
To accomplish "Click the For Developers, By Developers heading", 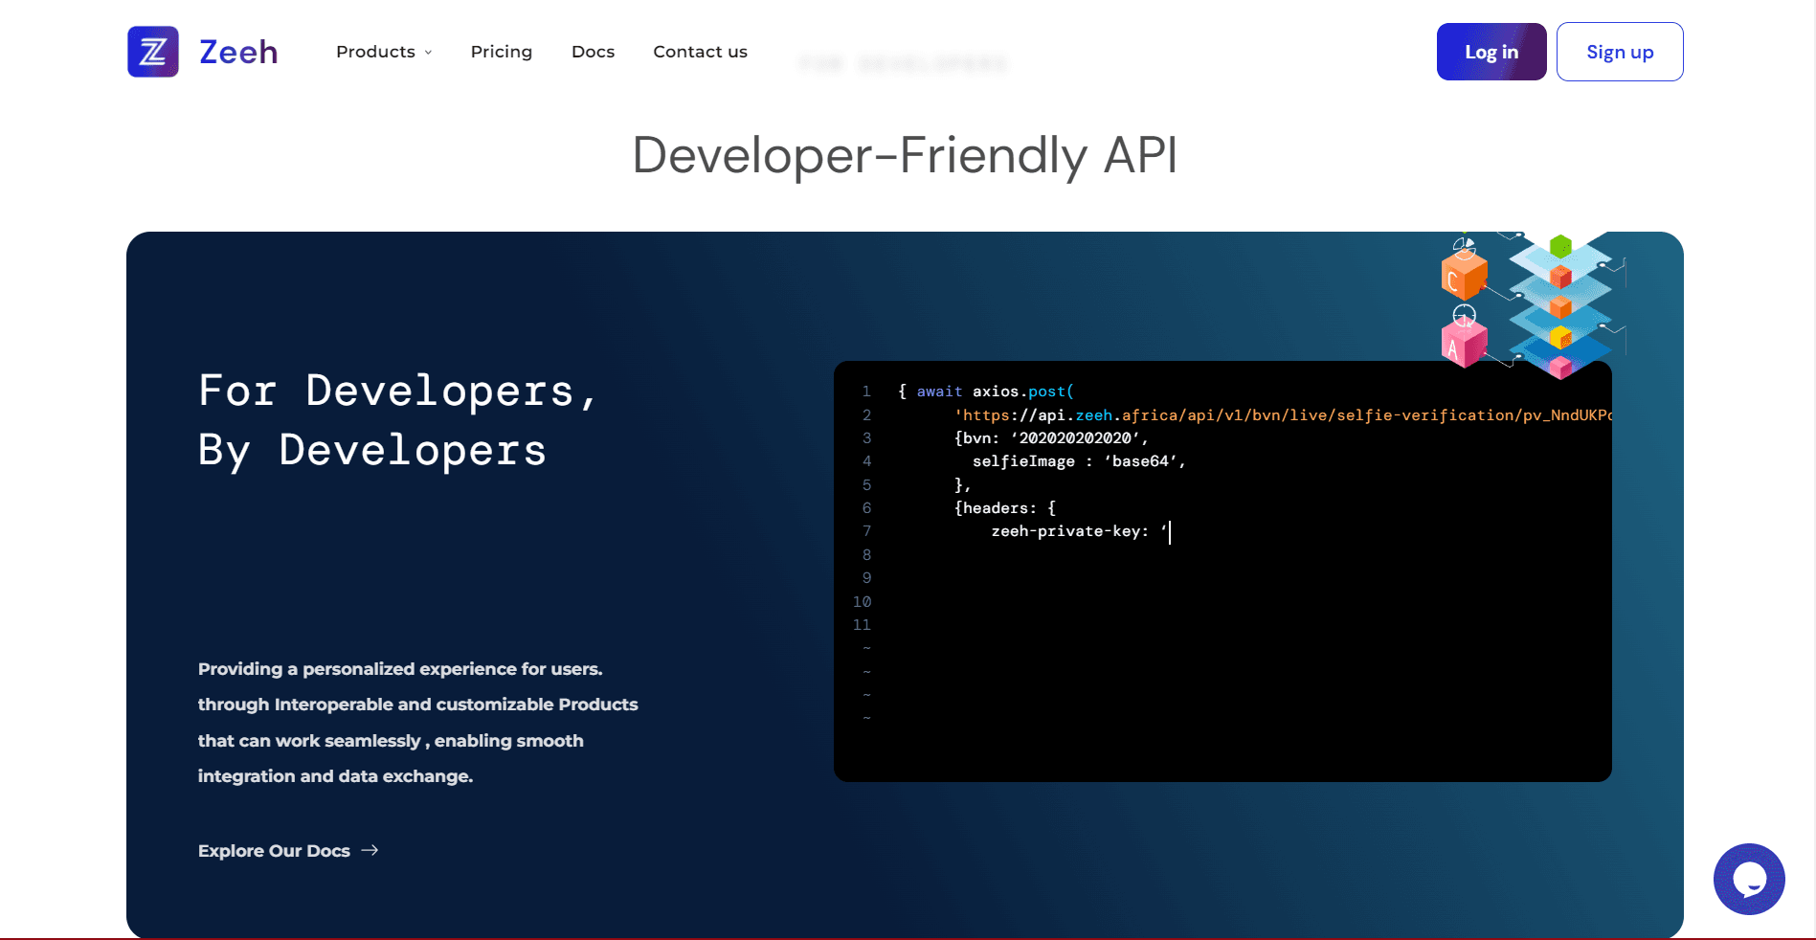I will 397,420.
